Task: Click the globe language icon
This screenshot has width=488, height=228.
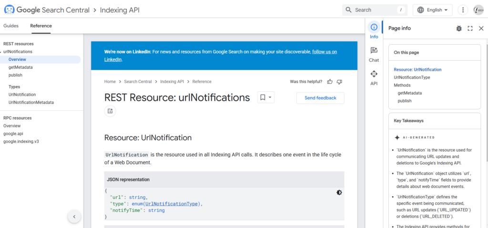Action: pyautogui.click(x=420, y=10)
